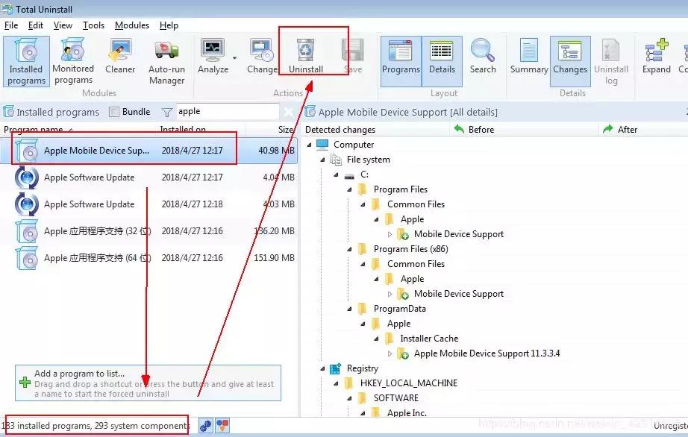The image size is (688, 437).
Task: Click the Uninstall recycle bin icon
Action: 305,51
